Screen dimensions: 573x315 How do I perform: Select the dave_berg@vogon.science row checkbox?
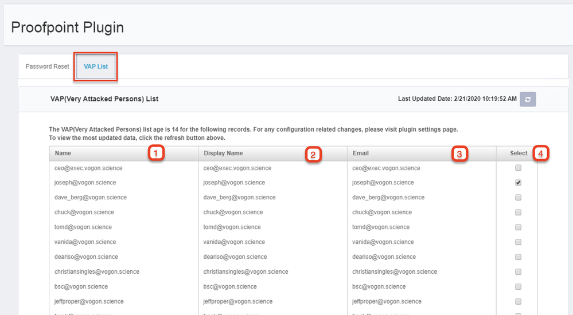coord(519,198)
